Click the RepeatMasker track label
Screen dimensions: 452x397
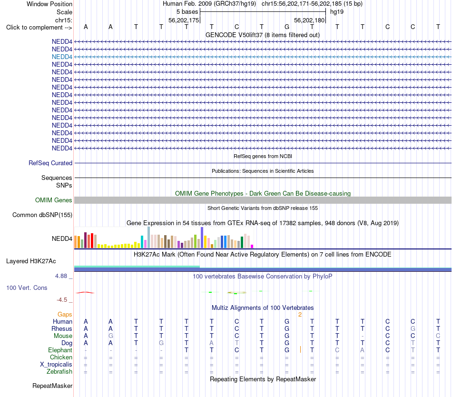52,386
